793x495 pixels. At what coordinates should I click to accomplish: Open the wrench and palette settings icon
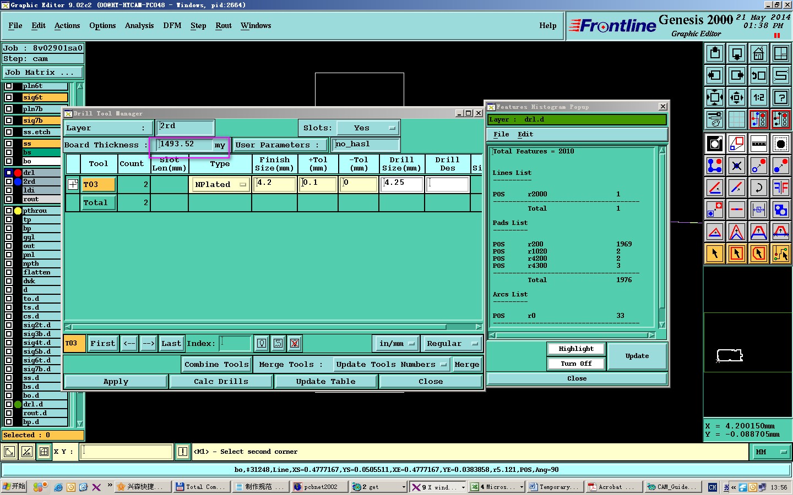pos(715,119)
